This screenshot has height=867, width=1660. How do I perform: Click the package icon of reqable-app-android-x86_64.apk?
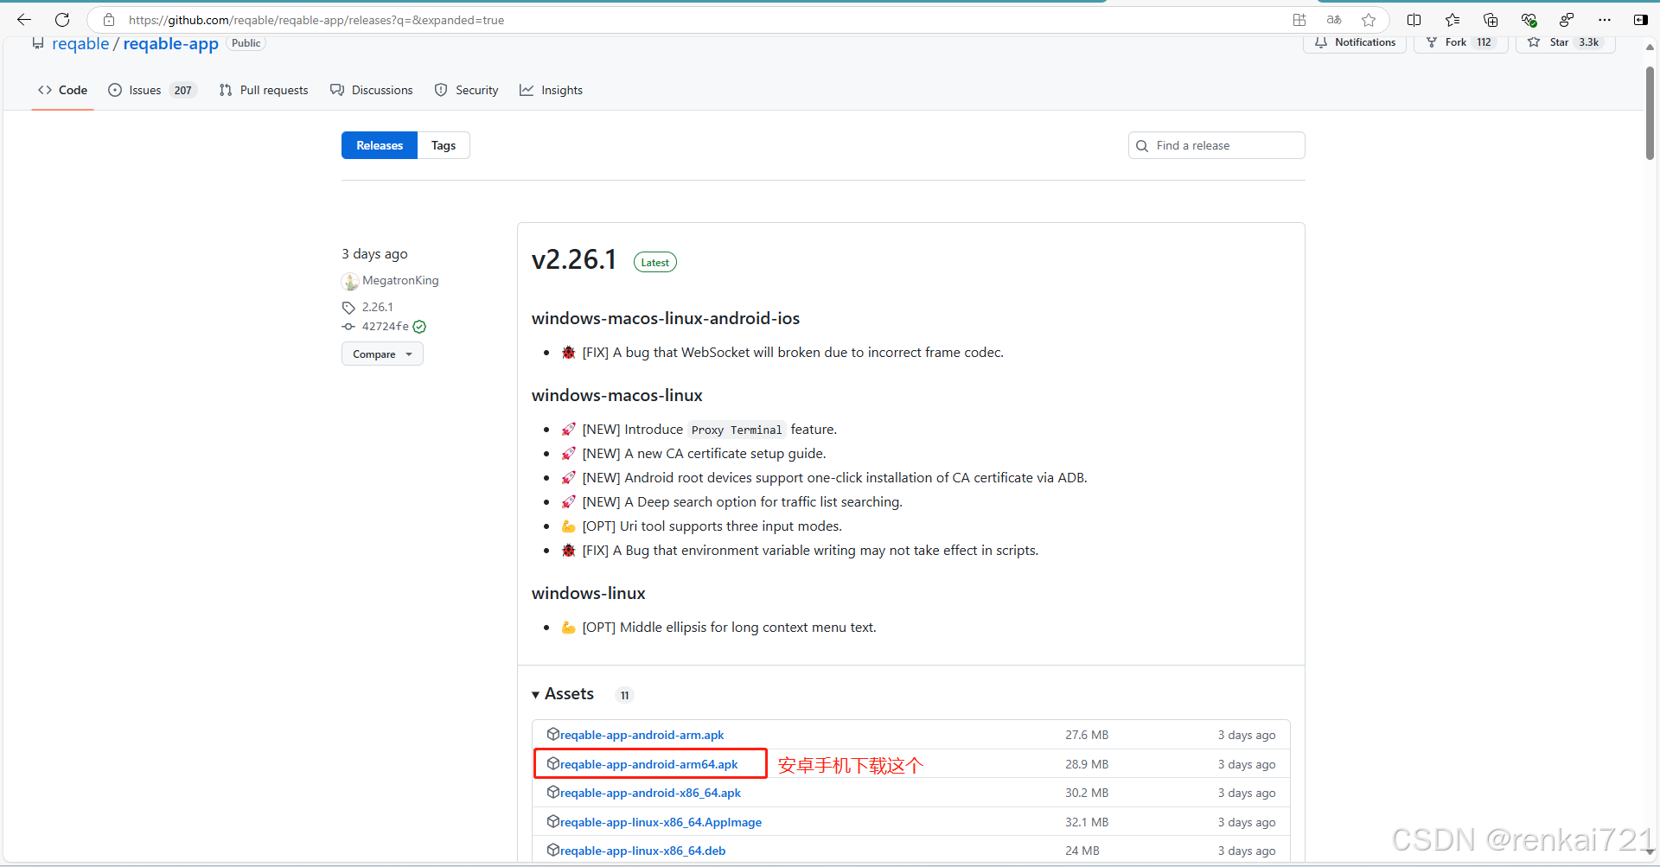(x=553, y=792)
